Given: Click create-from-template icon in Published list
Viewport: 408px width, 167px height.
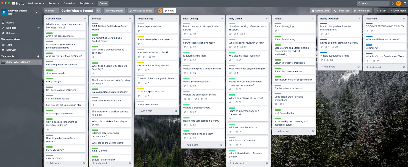Looking at the screenshot, I should coord(404,67).
